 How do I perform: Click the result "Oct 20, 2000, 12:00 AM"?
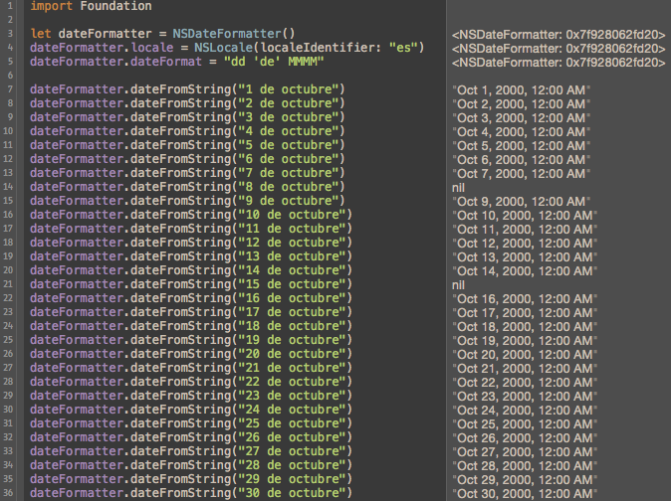pos(525,355)
